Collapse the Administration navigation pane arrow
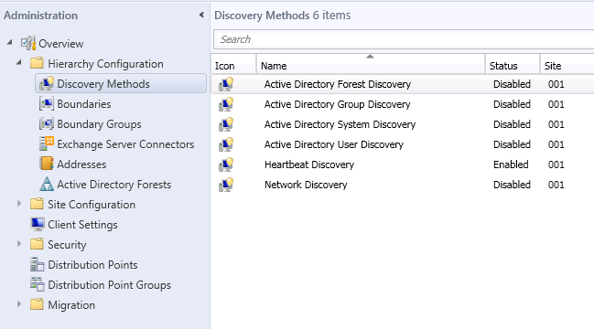594x329 pixels. 201,15
